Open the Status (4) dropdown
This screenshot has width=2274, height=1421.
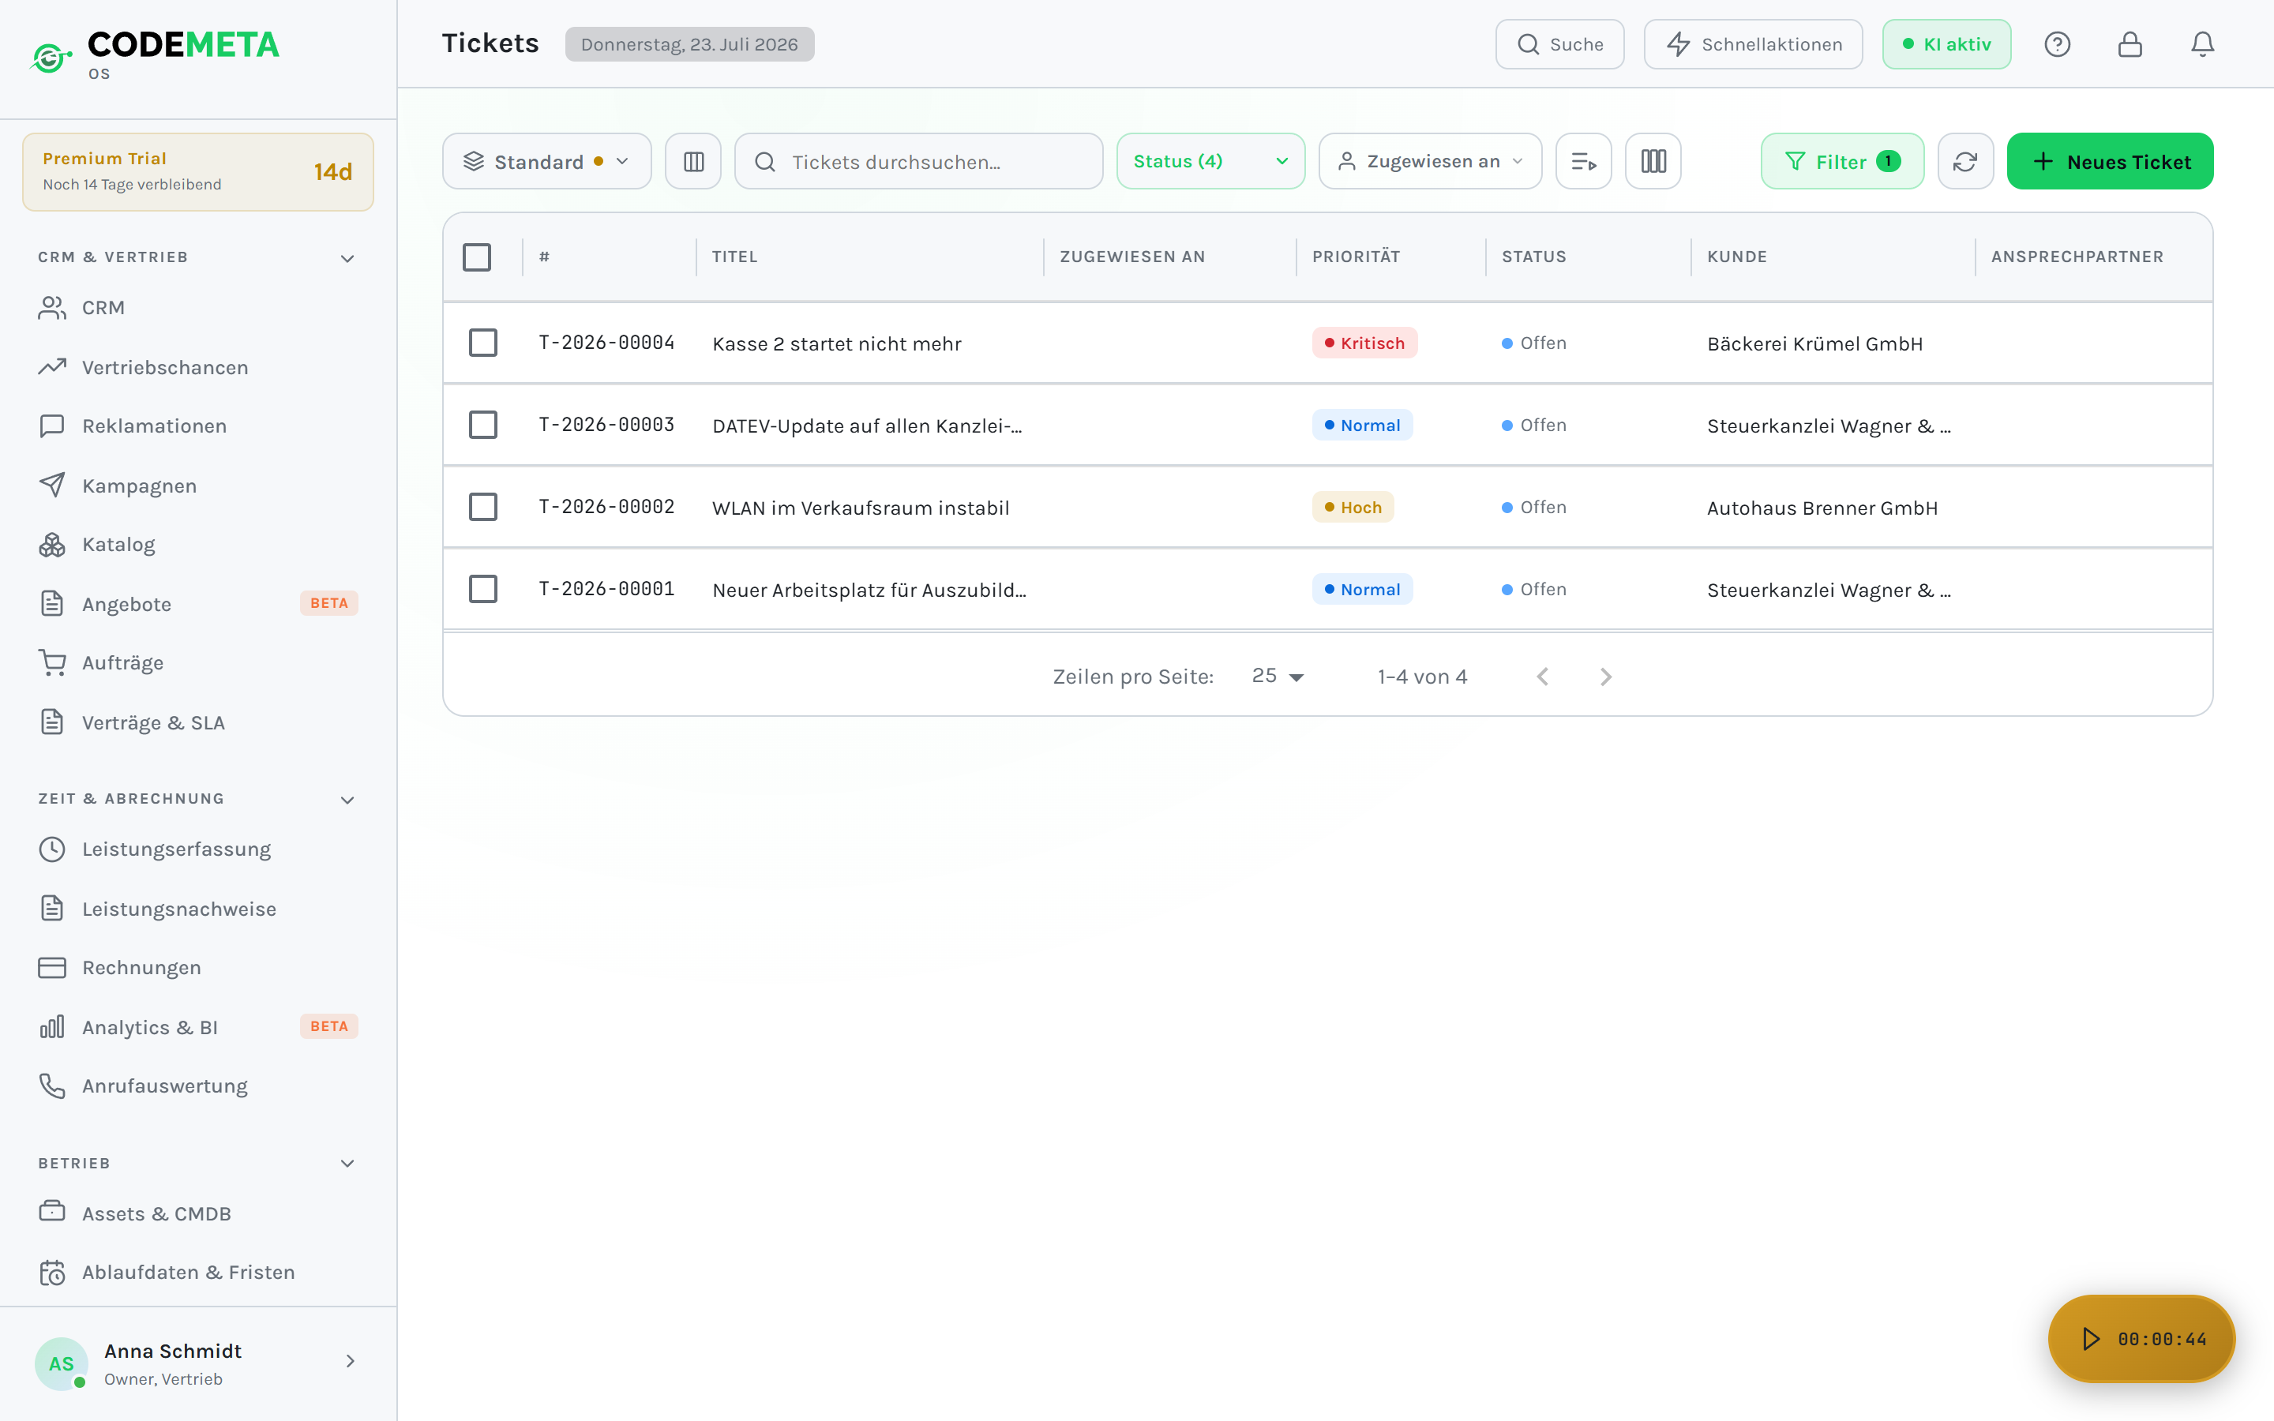[1210, 162]
